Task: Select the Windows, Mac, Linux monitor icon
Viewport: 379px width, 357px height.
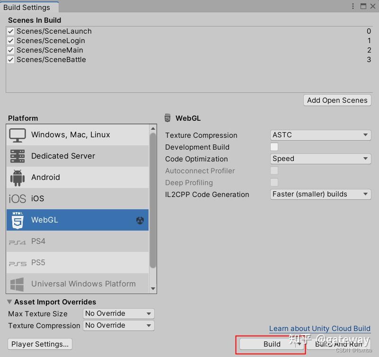Action: (x=18, y=135)
